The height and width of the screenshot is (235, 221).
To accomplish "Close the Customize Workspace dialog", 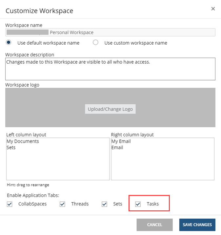I will coord(213,9).
